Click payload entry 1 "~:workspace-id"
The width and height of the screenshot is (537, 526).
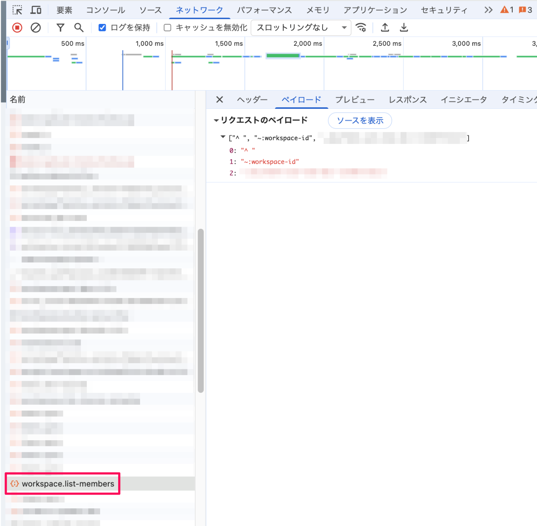tap(270, 162)
